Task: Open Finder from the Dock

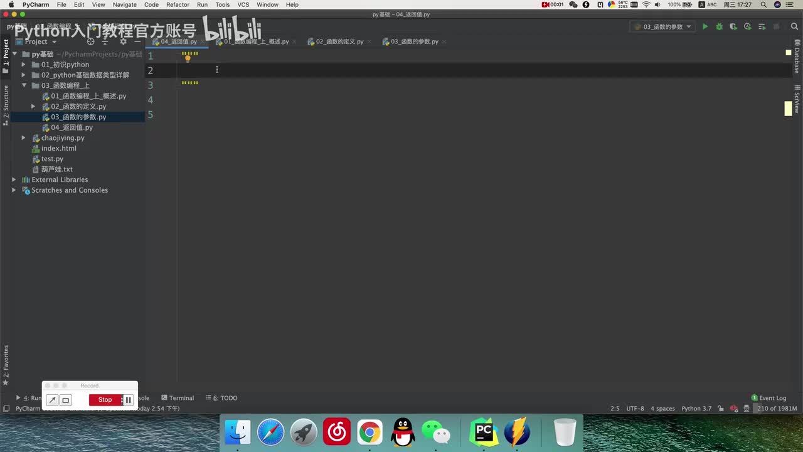Action: (x=238, y=433)
